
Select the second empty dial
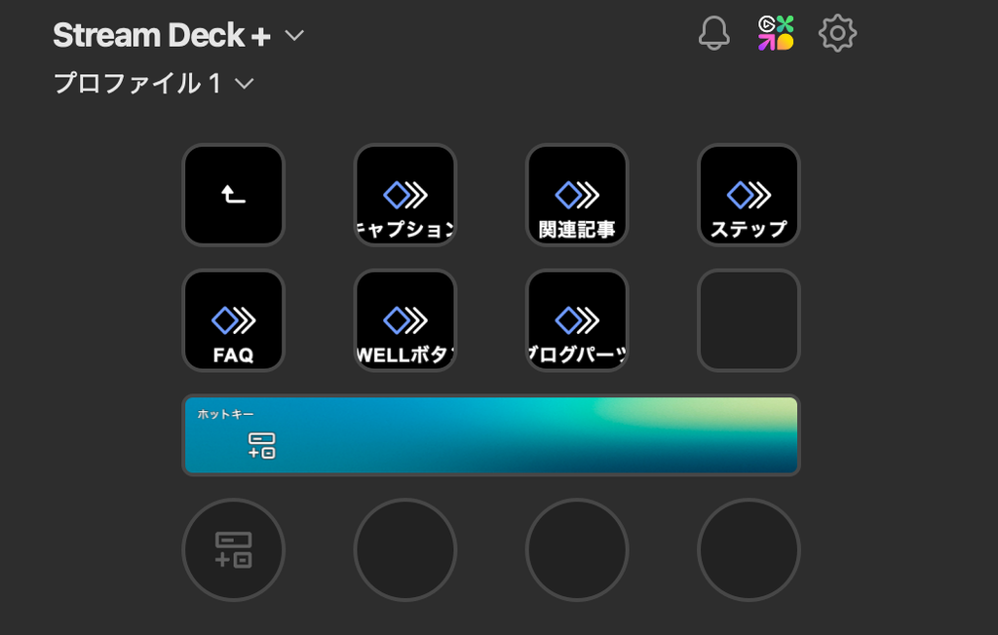tap(405, 549)
